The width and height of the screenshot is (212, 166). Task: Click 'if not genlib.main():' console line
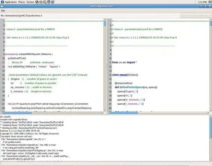pyautogui.click(x=12, y=142)
